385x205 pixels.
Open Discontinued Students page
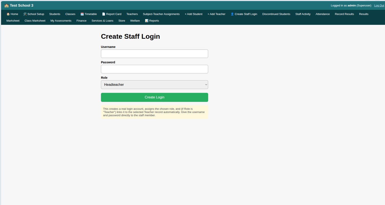click(276, 14)
